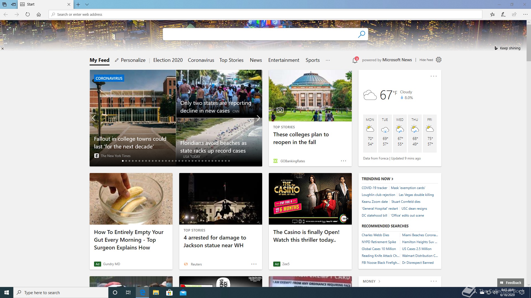Viewport: 531px width, 298px height.
Task: Go to next carousel slide arrow
Action: [x=258, y=118]
